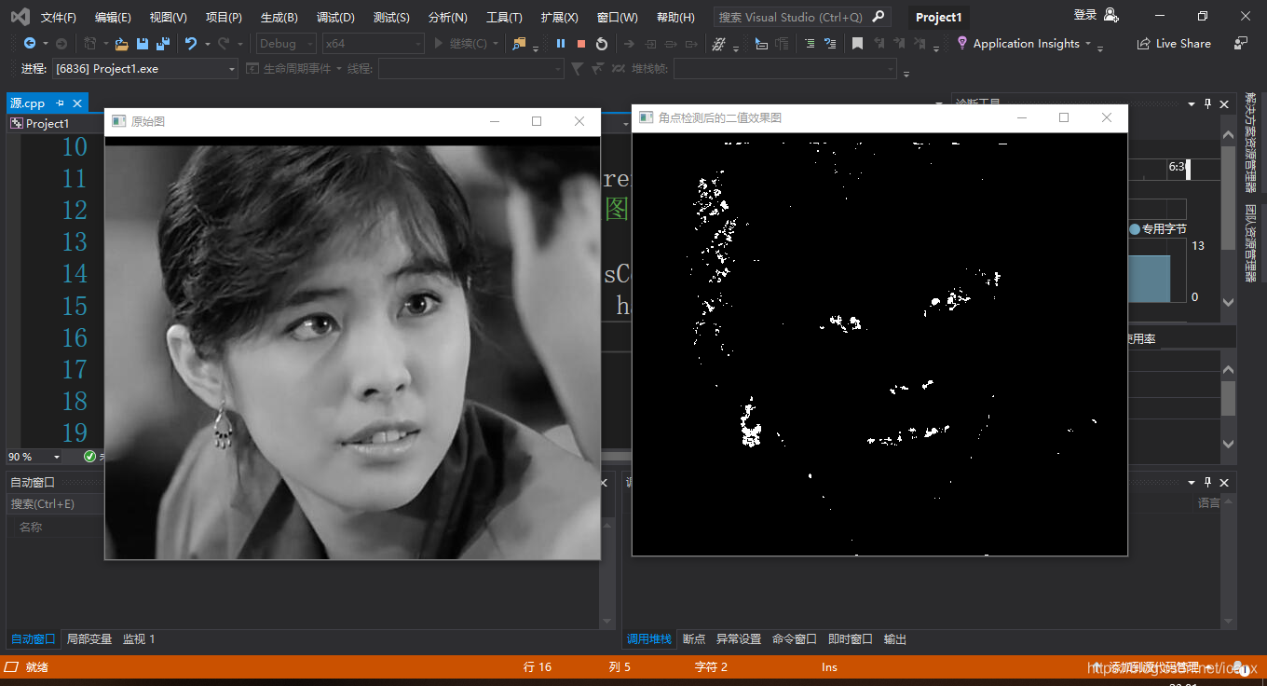Open the process dropdown showing Project1.exe
This screenshot has width=1267, height=686.
click(144, 69)
